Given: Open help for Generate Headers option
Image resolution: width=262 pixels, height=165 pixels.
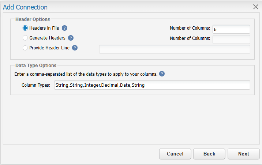Looking at the screenshot, I should [x=71, y=38].
